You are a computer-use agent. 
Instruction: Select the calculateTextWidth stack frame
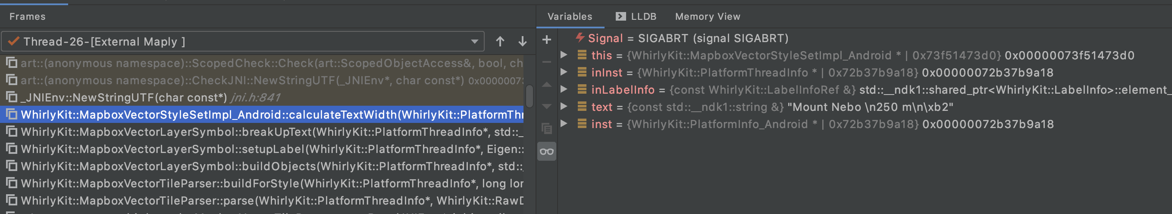coord(262,115)
